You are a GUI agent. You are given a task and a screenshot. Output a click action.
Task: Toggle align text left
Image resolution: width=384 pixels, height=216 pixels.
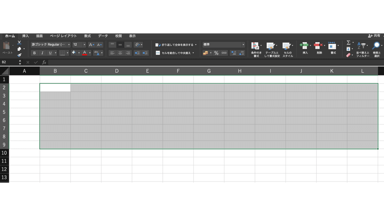(112, 53)
